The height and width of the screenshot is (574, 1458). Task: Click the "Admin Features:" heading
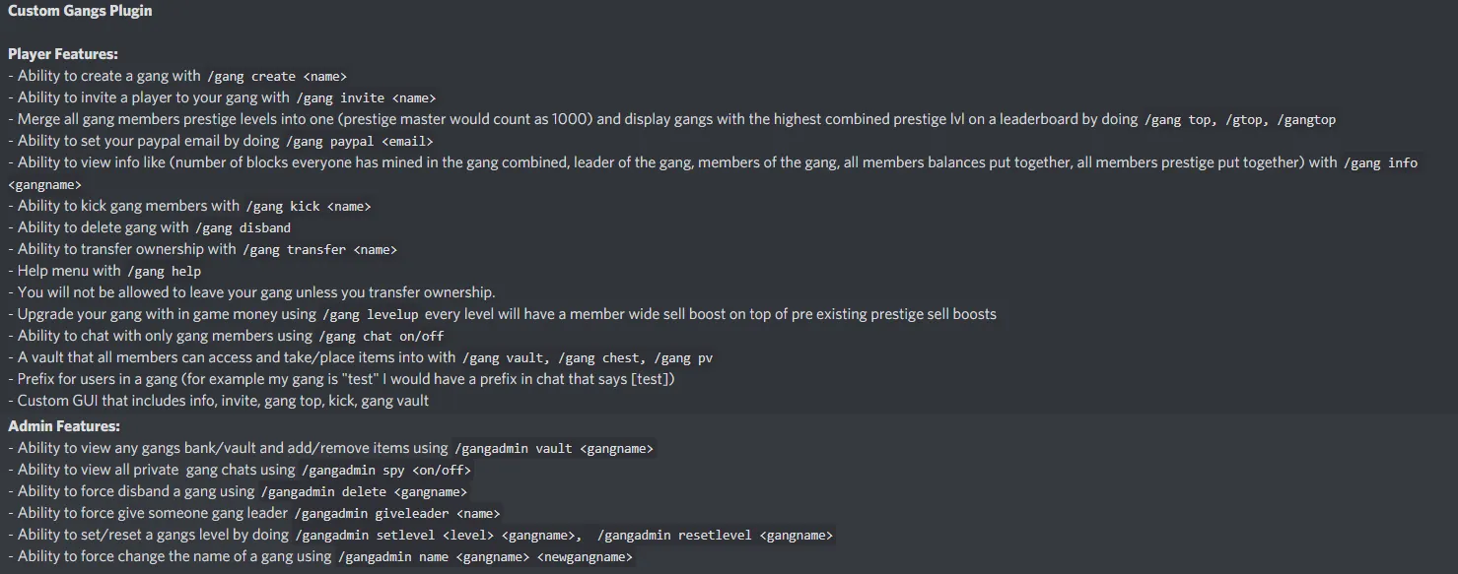pyautogui.click(x=64, y=426)
